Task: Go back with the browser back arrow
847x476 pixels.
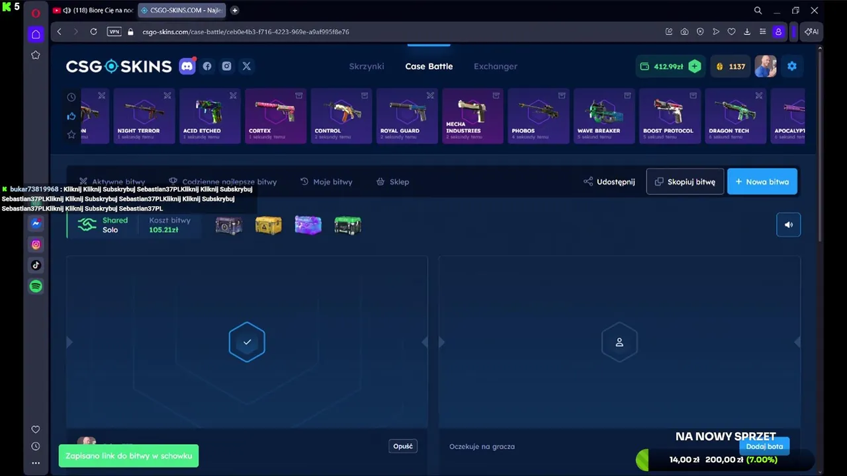Action: (59, 32)
